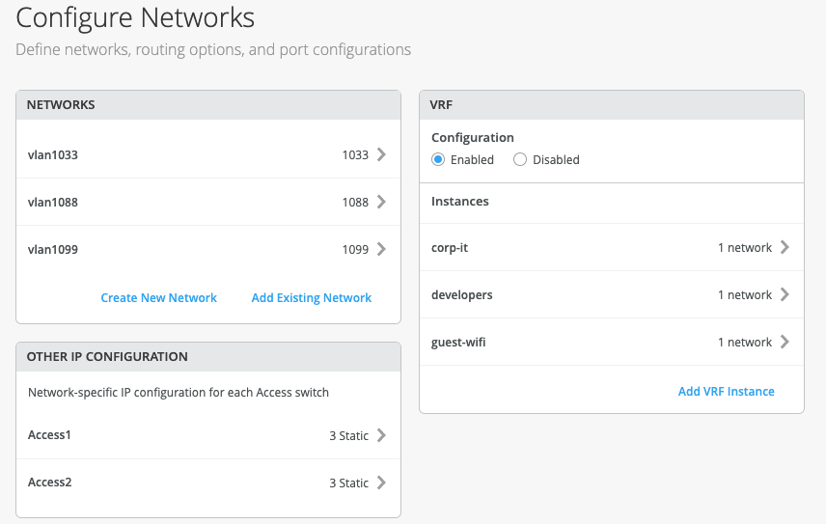Expand the 1 network count for corp-it
This screenshot has height=524, width=826.
tap(744, 248)
